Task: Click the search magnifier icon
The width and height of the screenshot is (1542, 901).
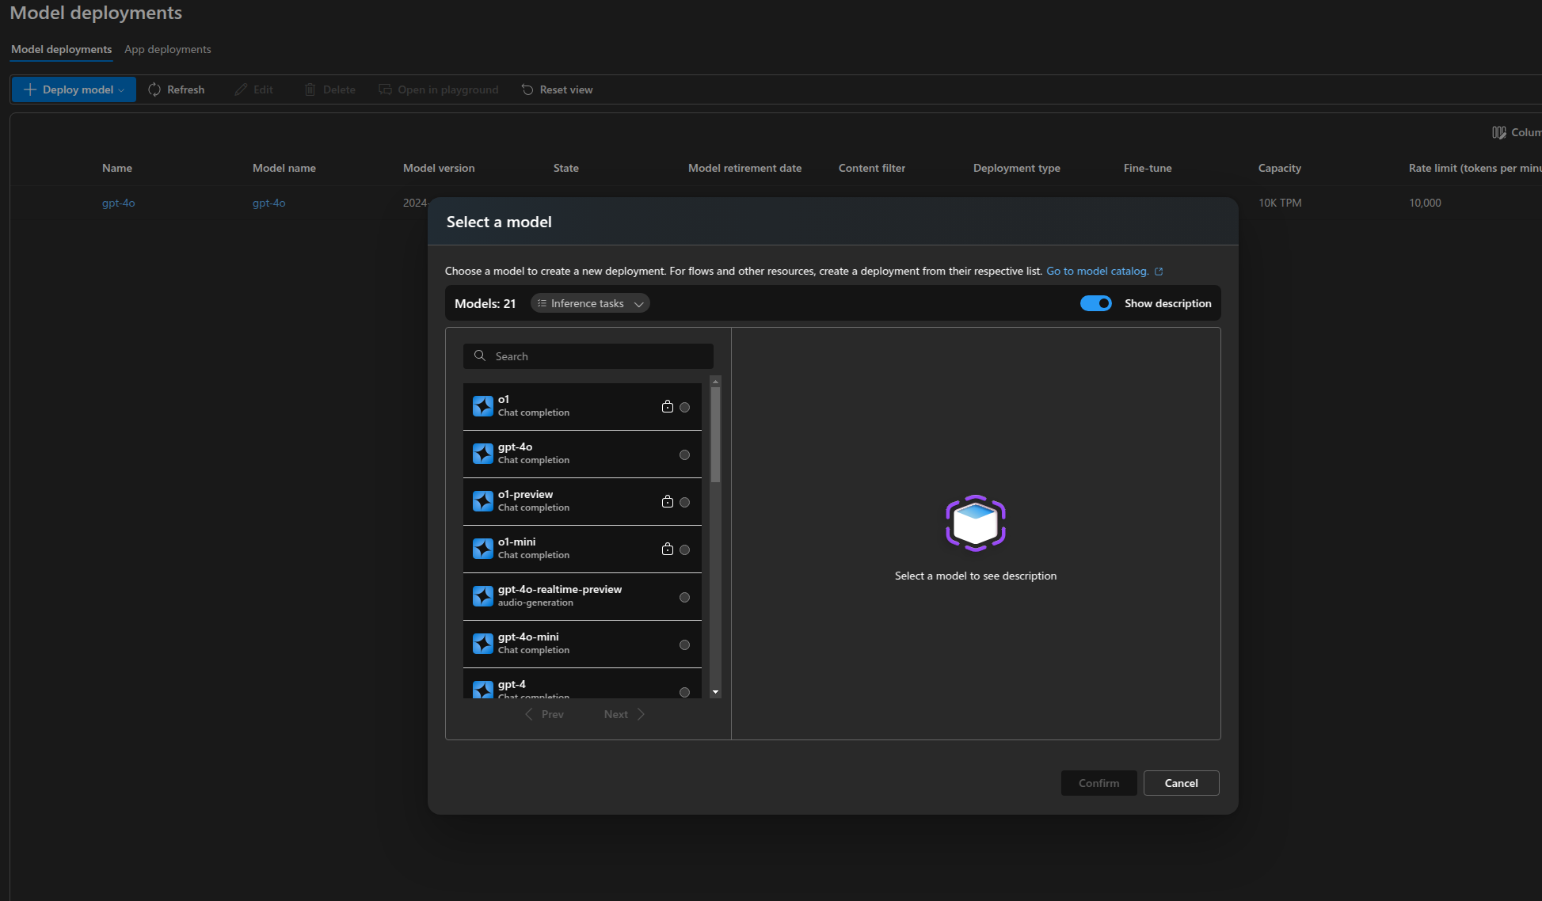Action: 480,356
